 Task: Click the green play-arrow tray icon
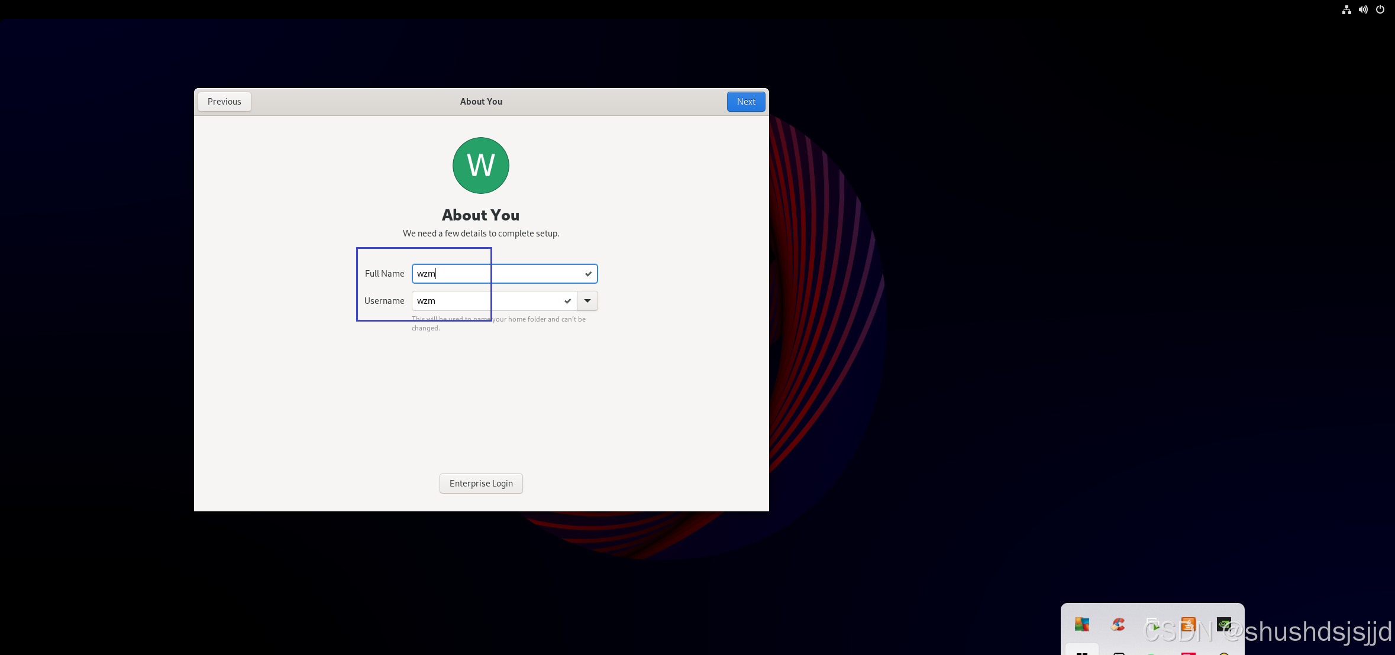pos(1153,625)
